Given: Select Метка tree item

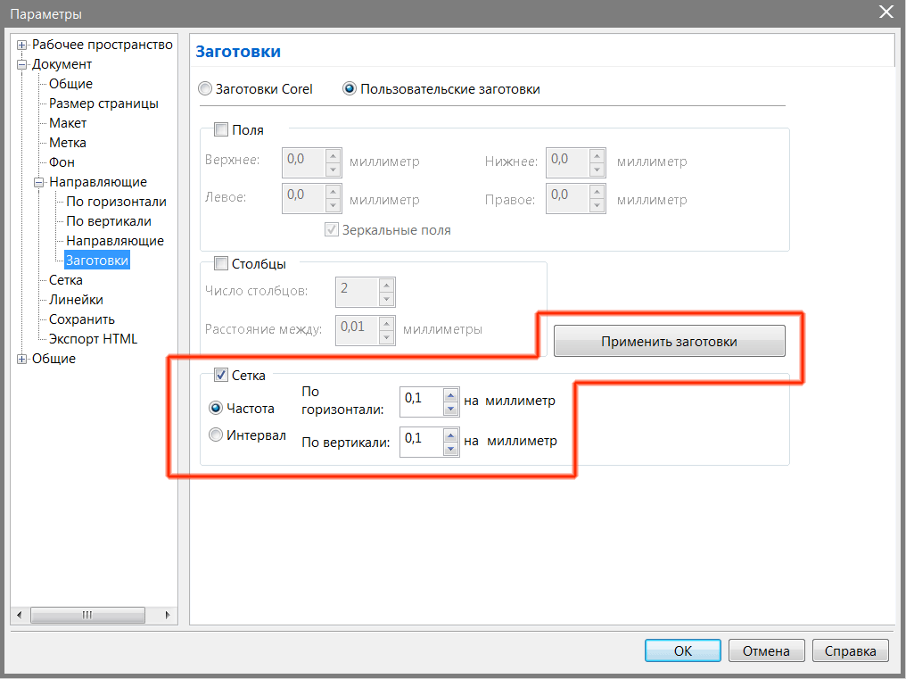Looking at the screenshot, I should tap(68, 143).
